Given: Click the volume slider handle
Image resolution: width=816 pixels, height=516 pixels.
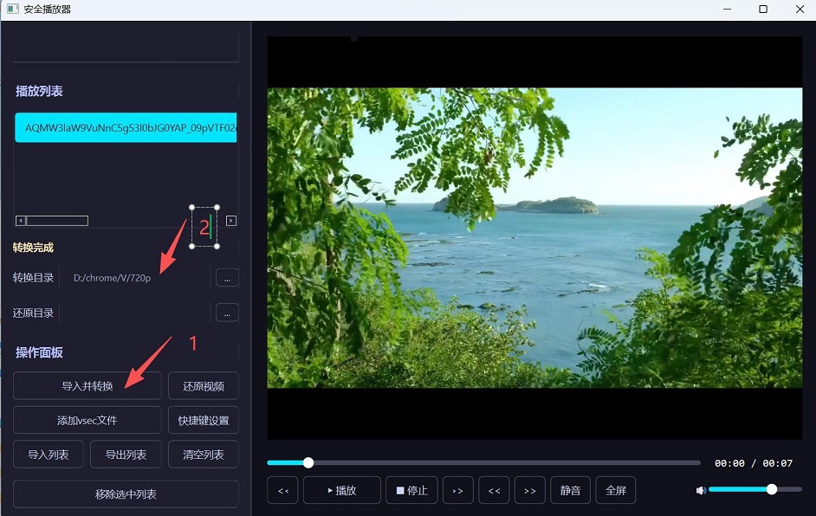Looking at the screenshot, I should [x=771, y=489].
